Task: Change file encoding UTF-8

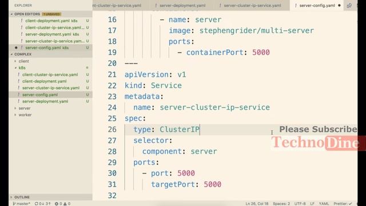Action: click(x=300, y=204)
